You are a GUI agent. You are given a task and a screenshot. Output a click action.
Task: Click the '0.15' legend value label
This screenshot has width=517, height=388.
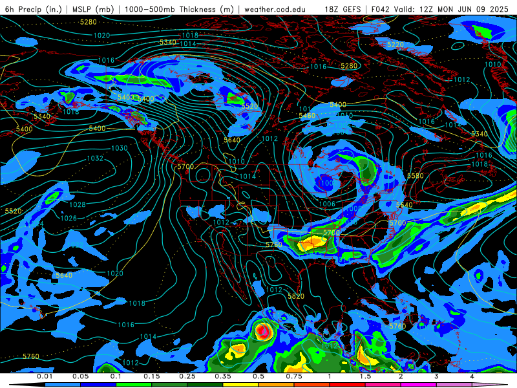pyautogui.click(x=152, y=376)
